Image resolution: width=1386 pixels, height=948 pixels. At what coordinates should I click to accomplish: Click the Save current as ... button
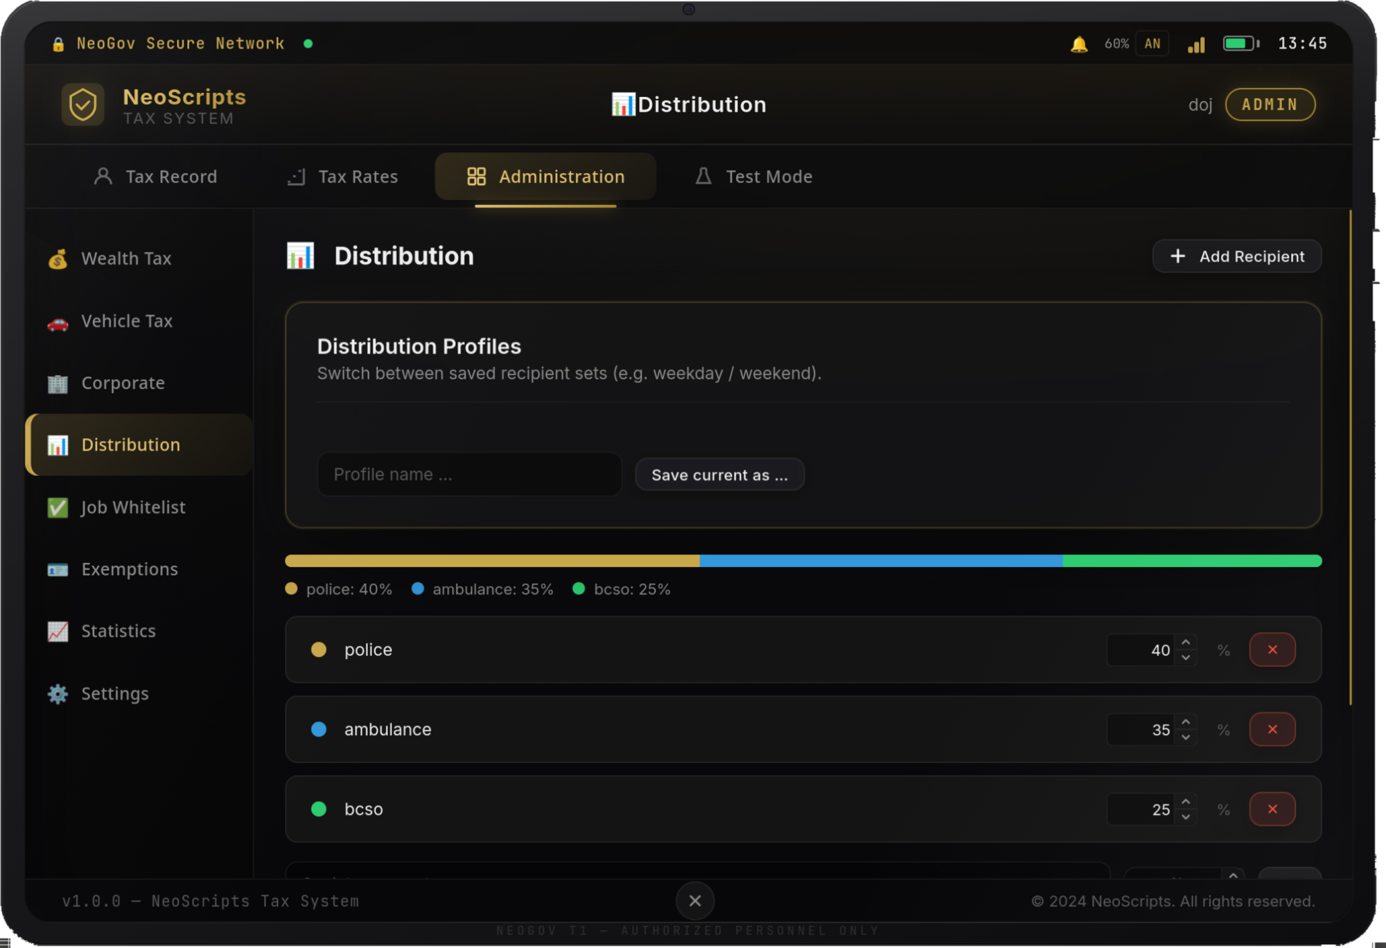click(719, 475)
